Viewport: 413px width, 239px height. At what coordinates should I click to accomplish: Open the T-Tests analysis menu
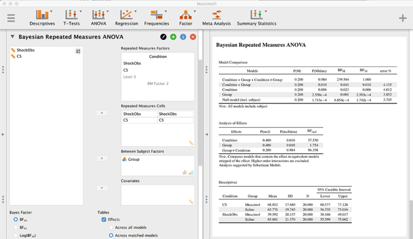click(71, 18)
